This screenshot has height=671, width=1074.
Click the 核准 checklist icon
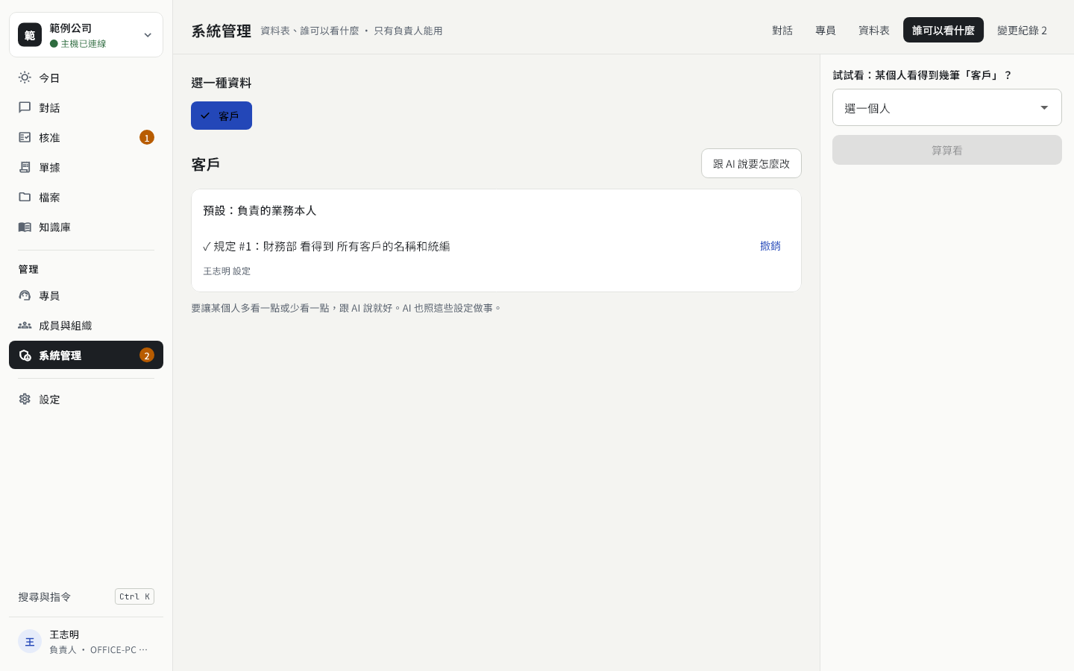(25, 137)
